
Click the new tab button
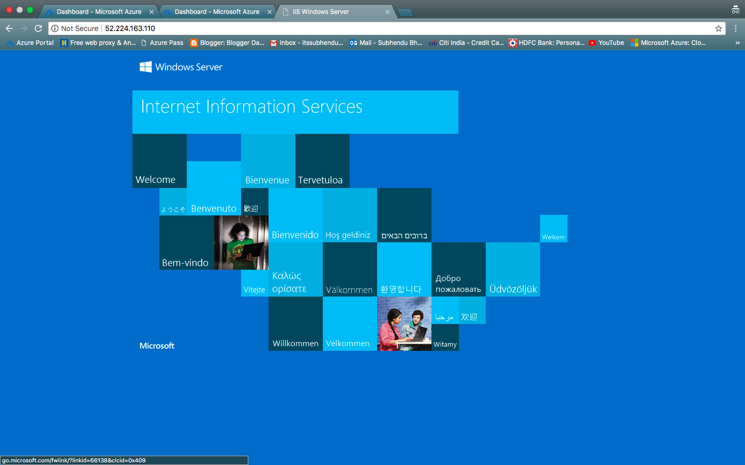tap(406, 12)
